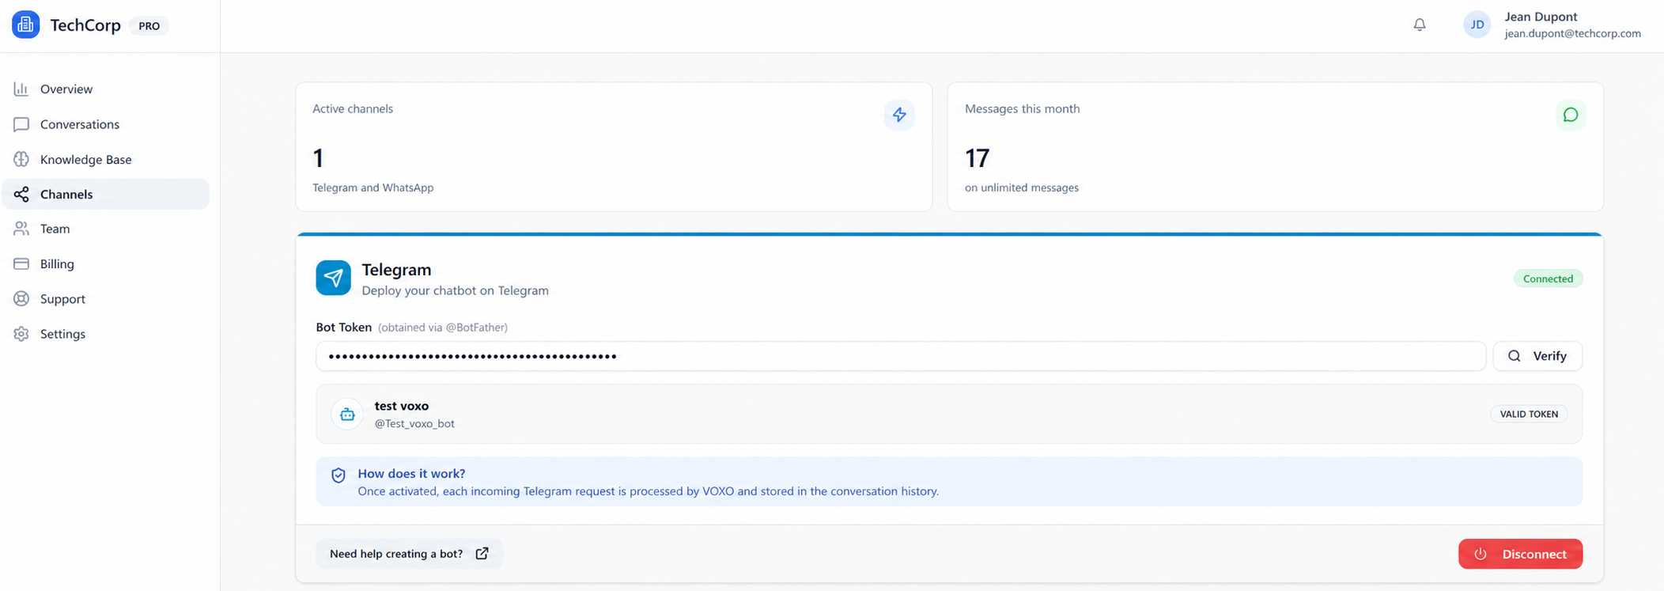Click the Jean Dupont user name

(x=1541, y=17)
